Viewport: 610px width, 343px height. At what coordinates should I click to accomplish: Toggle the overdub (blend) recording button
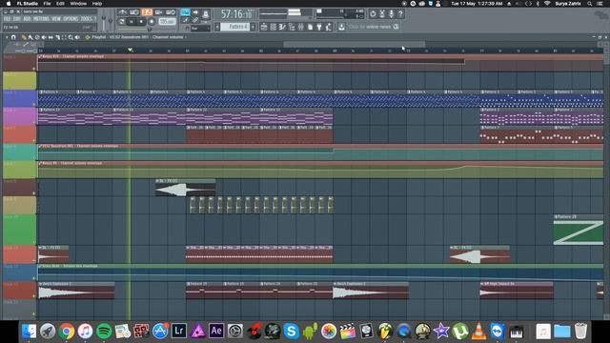(158, 12)
